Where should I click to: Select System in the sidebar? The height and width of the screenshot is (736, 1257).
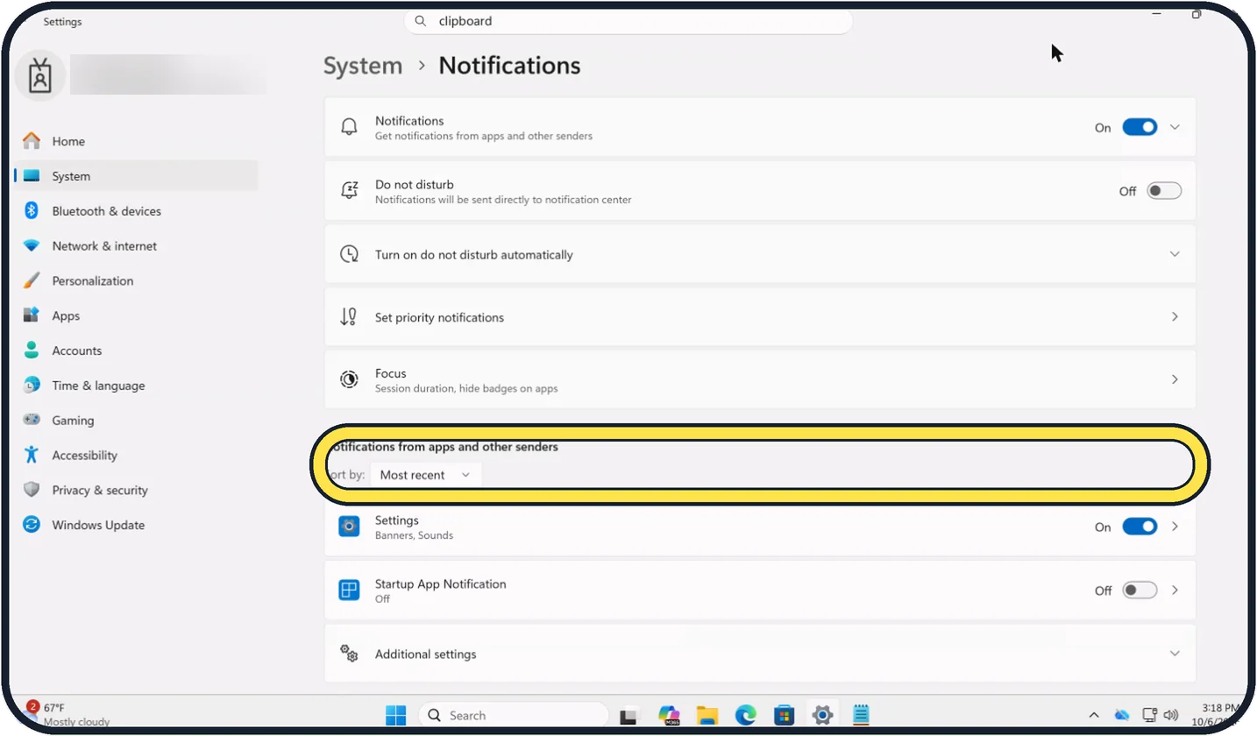(137, 176)
